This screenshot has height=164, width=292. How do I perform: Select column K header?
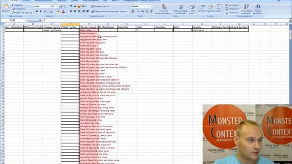pos(202,24)
